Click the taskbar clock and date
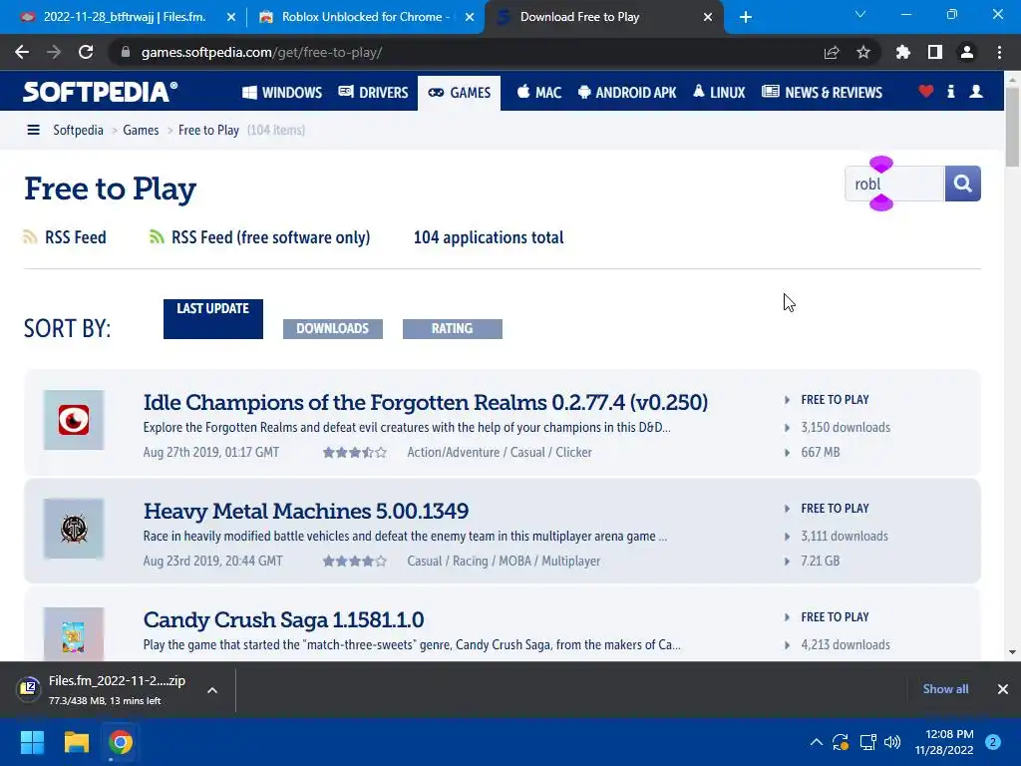1021x766 pixels. 944,742
